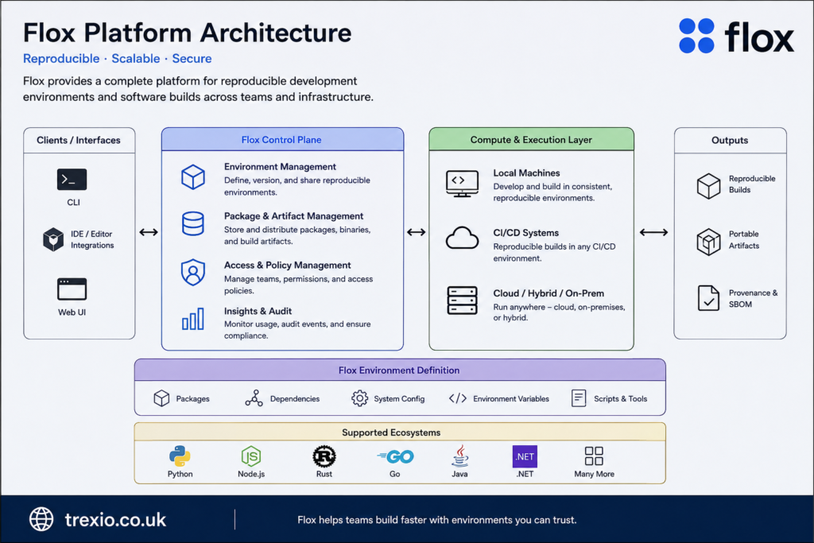
Task: Click the Node.js logo
Action: click(x=251, y=456)
